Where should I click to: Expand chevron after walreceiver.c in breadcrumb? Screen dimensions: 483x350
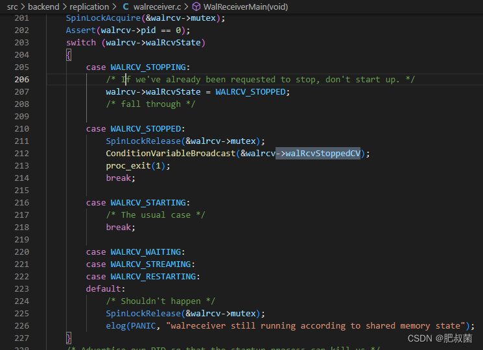click(186, 6)
